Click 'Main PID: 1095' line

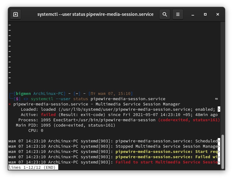click(65, 125)
